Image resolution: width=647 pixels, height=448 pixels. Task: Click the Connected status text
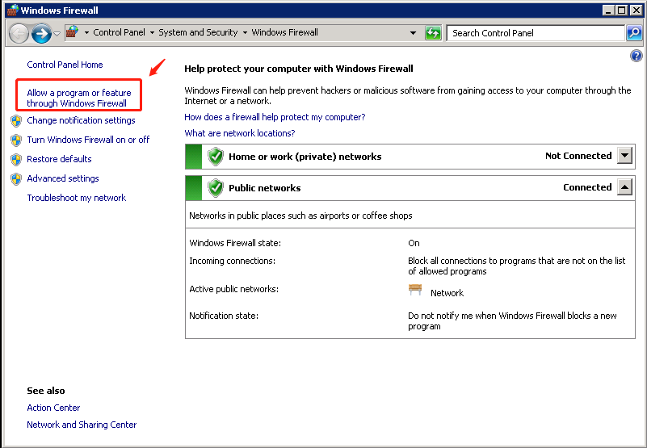[587, 187]
